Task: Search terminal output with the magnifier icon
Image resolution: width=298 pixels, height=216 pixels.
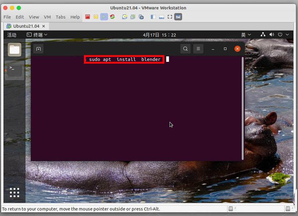Action: point(185,49)
